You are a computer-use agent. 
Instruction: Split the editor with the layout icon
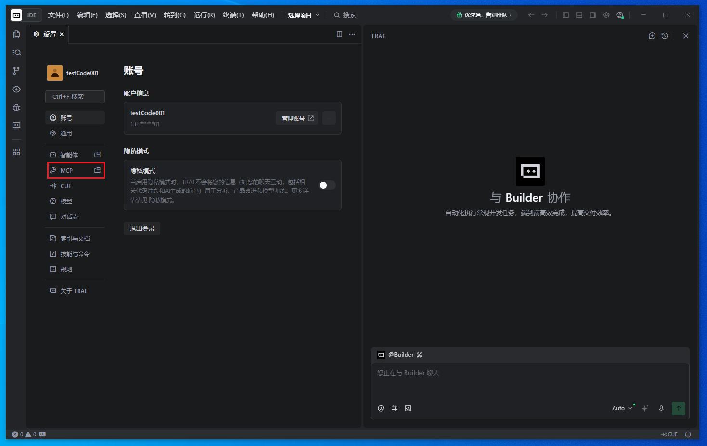click(340, 34)
